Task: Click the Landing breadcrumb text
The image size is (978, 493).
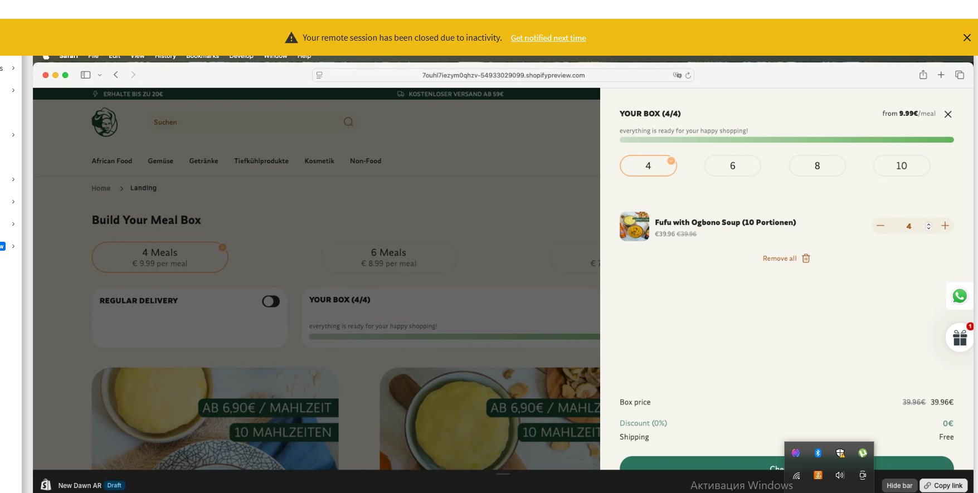Action: pos(143,188)
